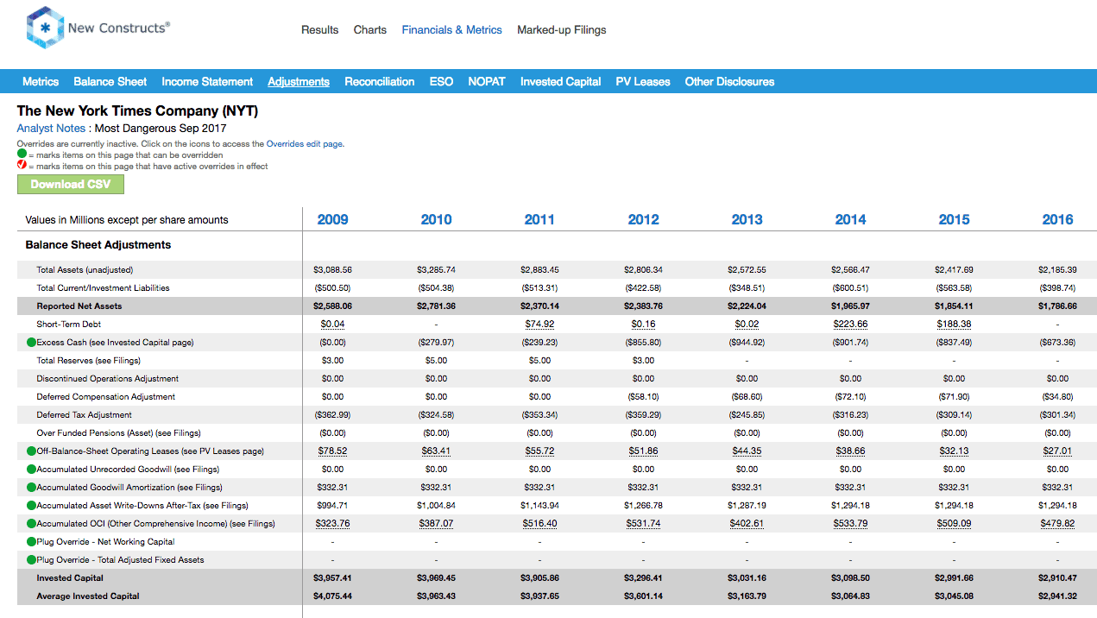Click 2009 Short-Term Debt value $0.04

333,325
